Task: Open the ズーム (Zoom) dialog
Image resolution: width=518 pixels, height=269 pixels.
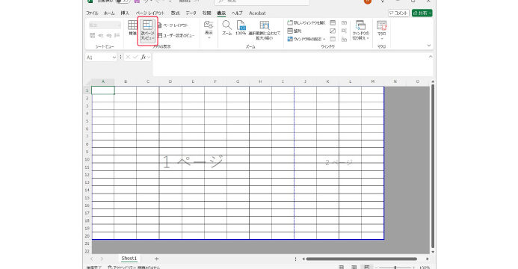Action: [226, 28]
